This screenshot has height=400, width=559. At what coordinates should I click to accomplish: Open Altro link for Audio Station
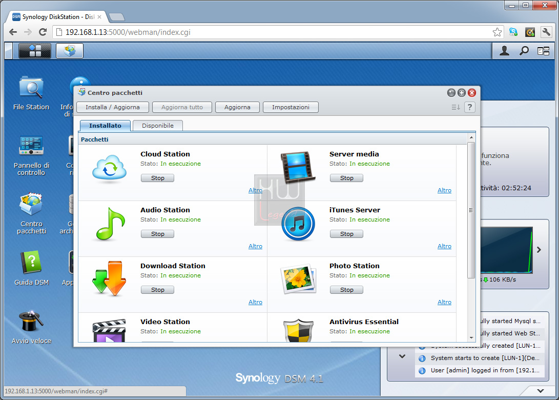[x=255, y=246]
